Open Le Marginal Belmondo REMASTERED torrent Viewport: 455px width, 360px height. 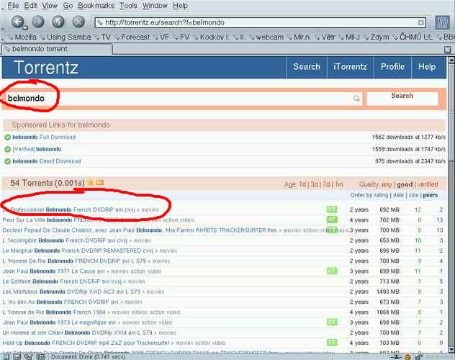(78, 251)
